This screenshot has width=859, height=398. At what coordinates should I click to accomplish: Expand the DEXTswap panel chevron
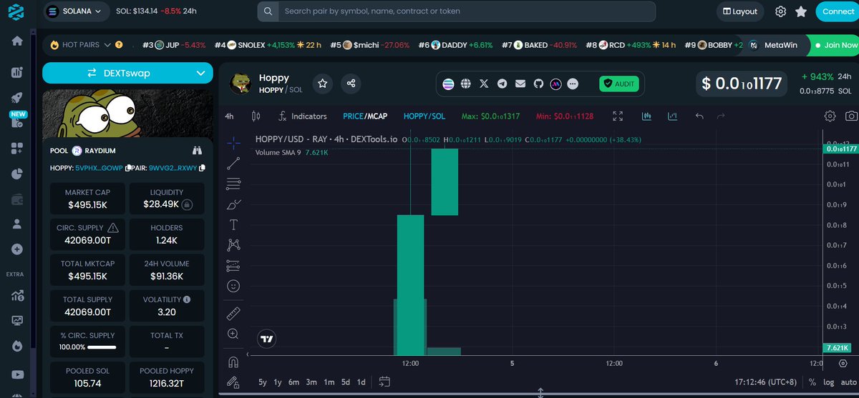(x=200, y=73)
